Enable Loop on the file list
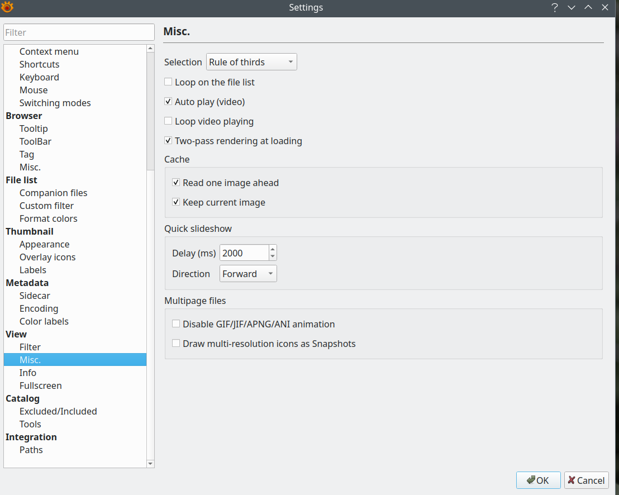Screen dimensions: 619x495 [168, 82]
